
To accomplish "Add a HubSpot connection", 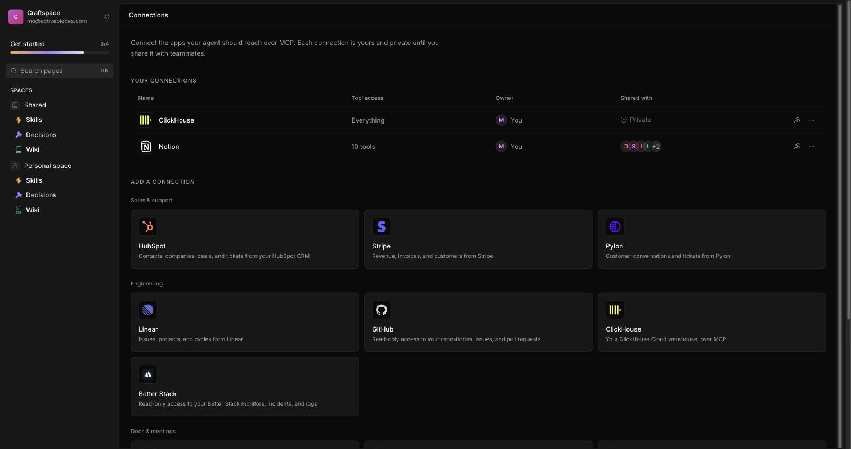I will (245, 239).
